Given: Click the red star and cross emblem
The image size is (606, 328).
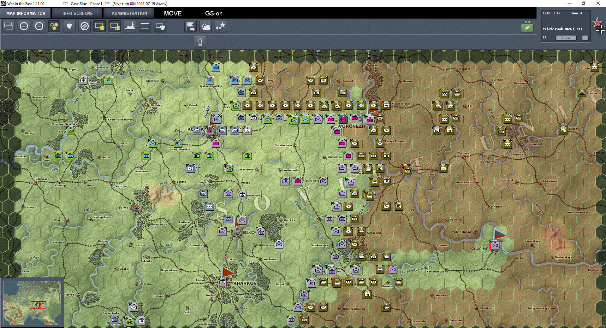Looking at the screenshot, I should 598,26.
